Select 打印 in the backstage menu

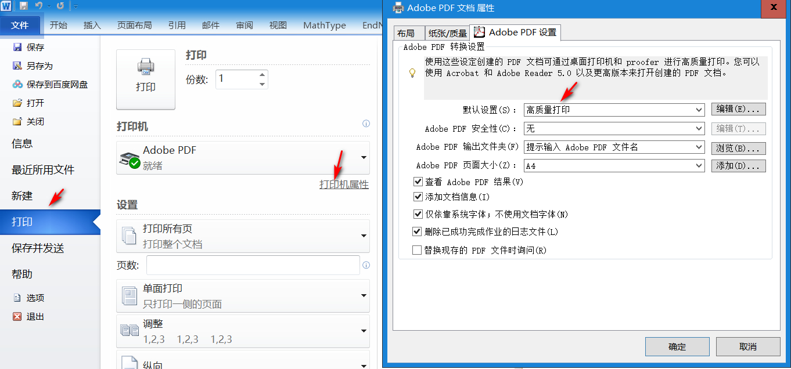50,222
